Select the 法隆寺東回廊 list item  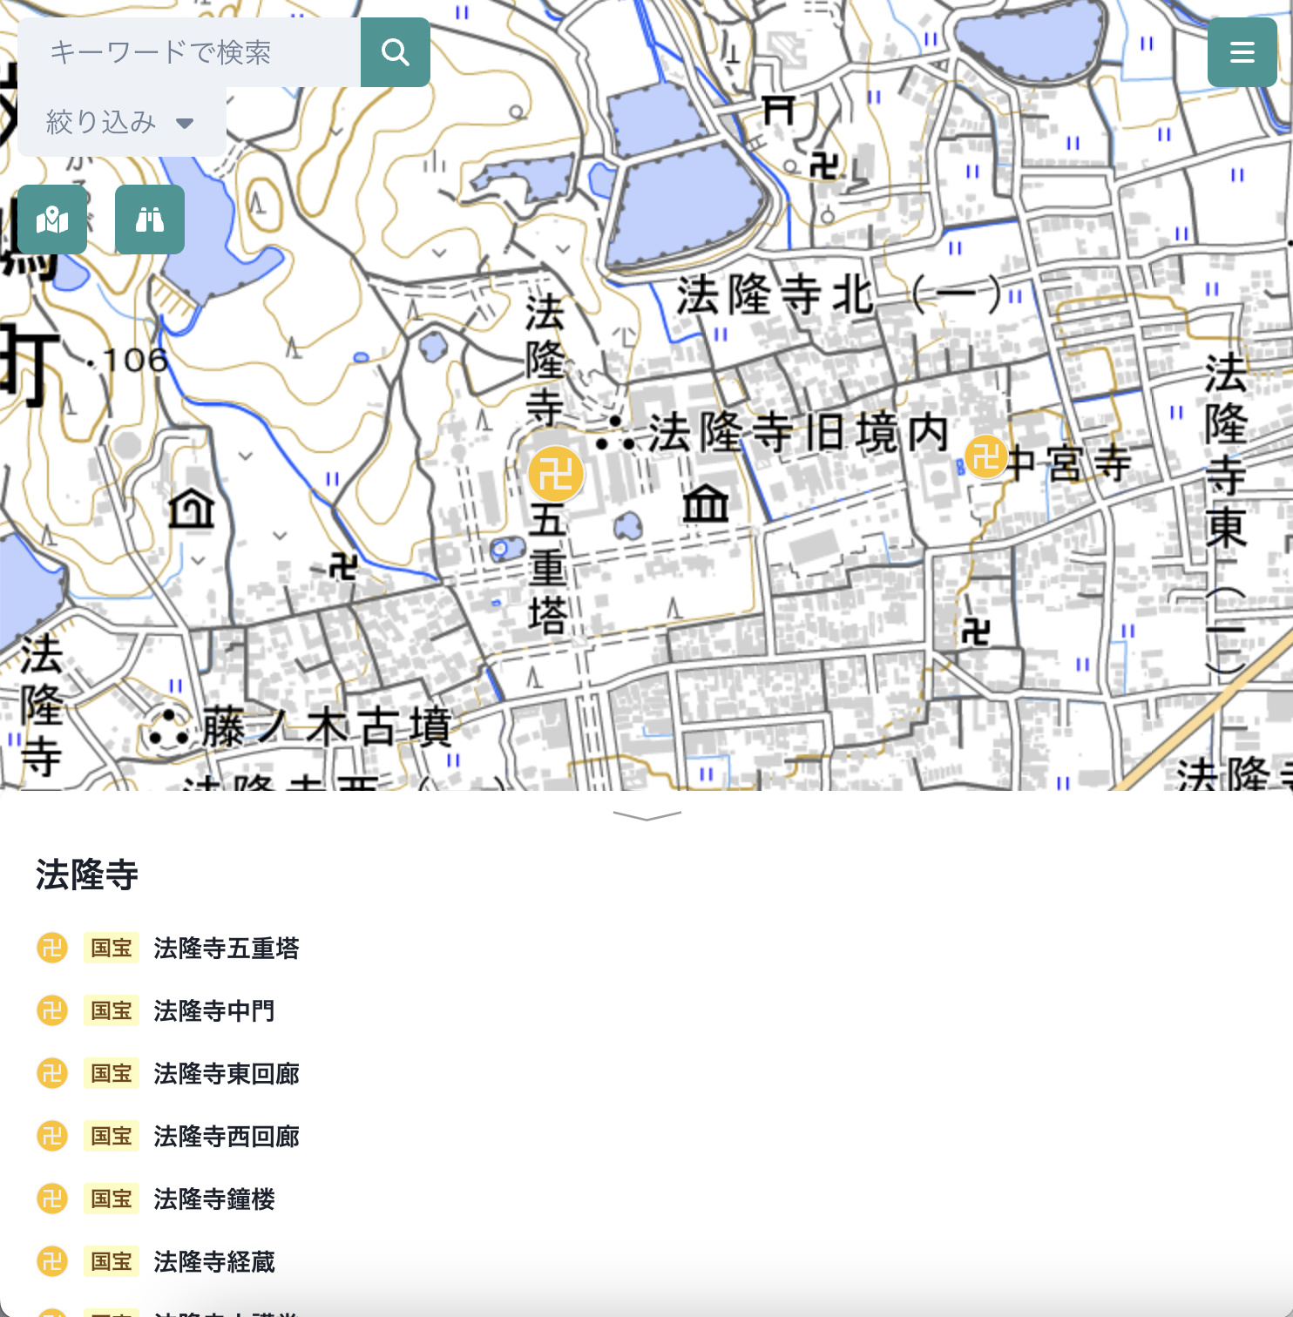tap(225, 1073)
